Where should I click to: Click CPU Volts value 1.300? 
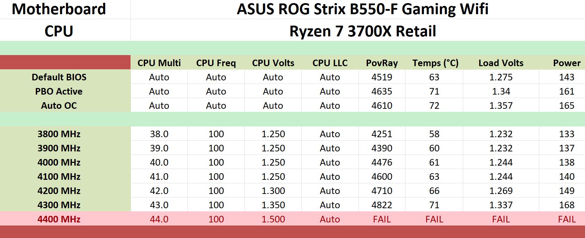273,191
